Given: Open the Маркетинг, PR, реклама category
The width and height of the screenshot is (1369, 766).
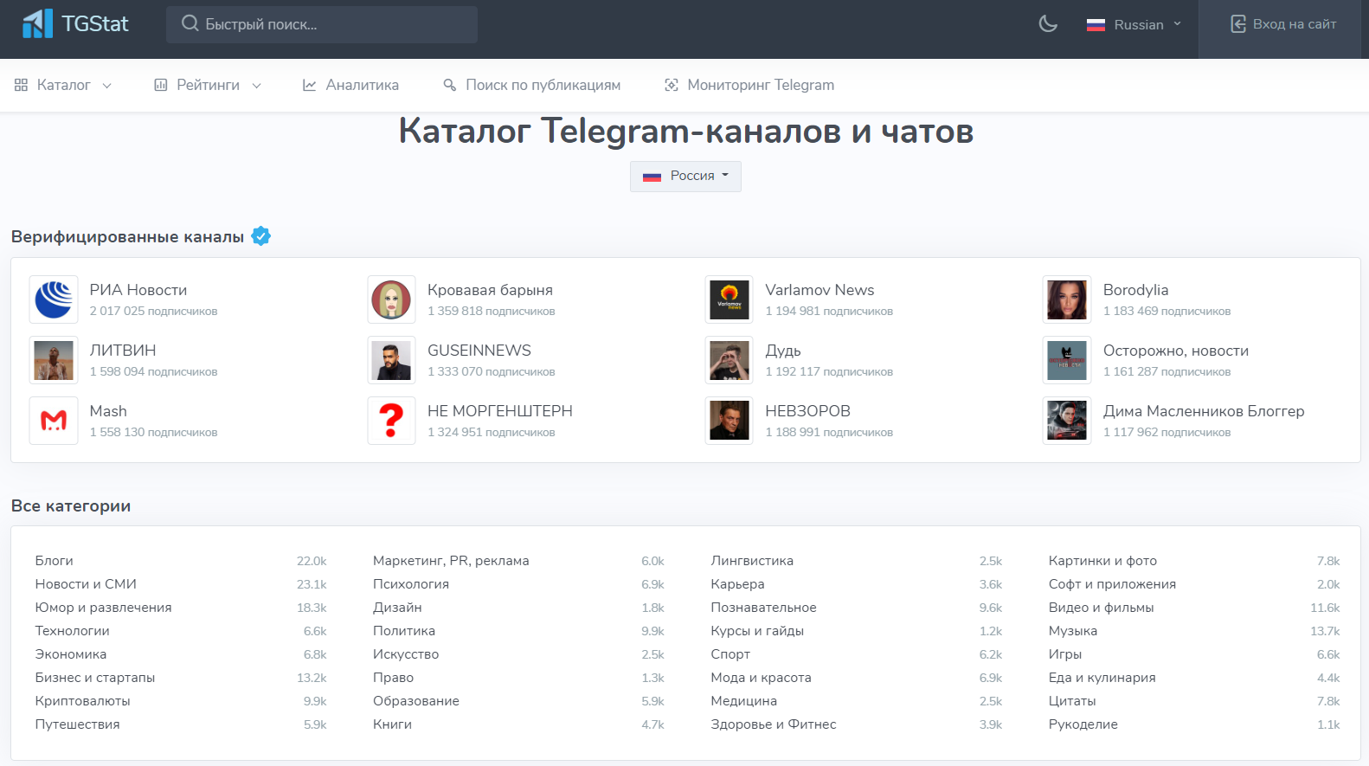Looking at the screenshot, I should 451,561.
